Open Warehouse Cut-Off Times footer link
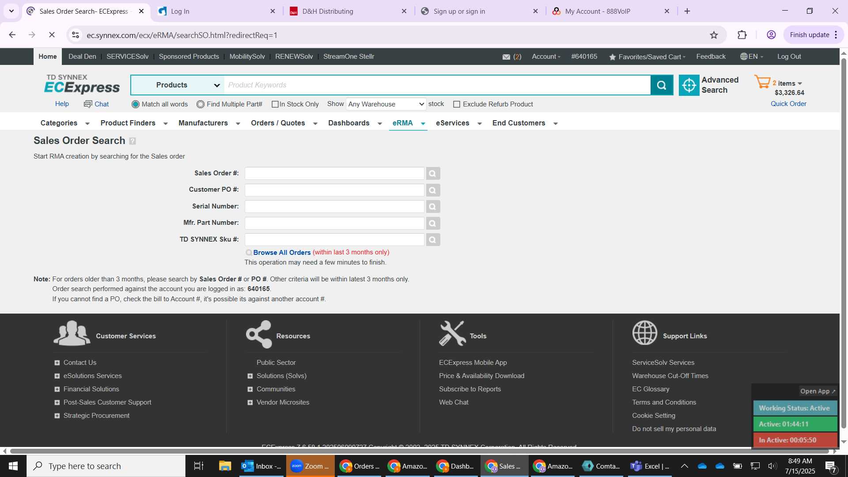This screenshot has height=477, width=848. coord(670,376)
